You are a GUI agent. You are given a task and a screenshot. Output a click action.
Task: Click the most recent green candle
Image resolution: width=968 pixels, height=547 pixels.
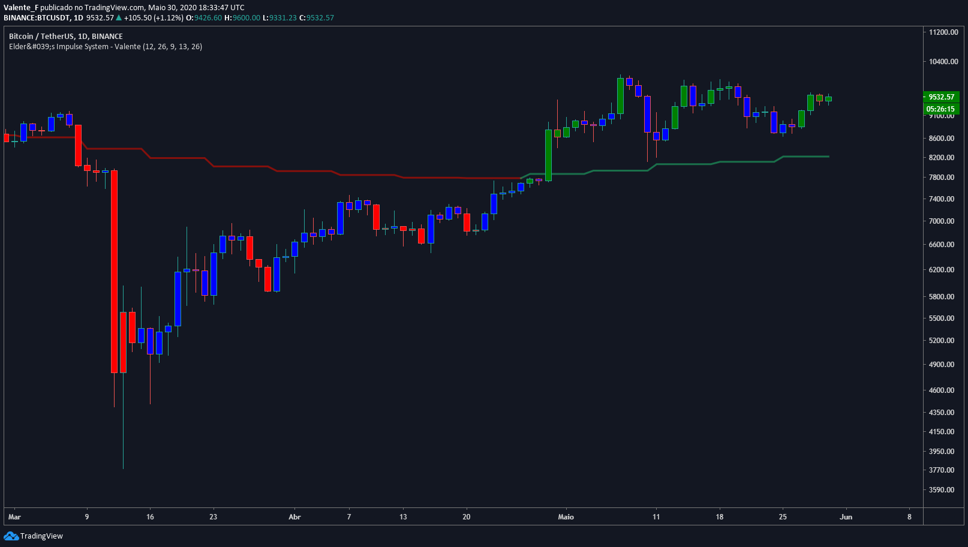(x=828, y=99)
